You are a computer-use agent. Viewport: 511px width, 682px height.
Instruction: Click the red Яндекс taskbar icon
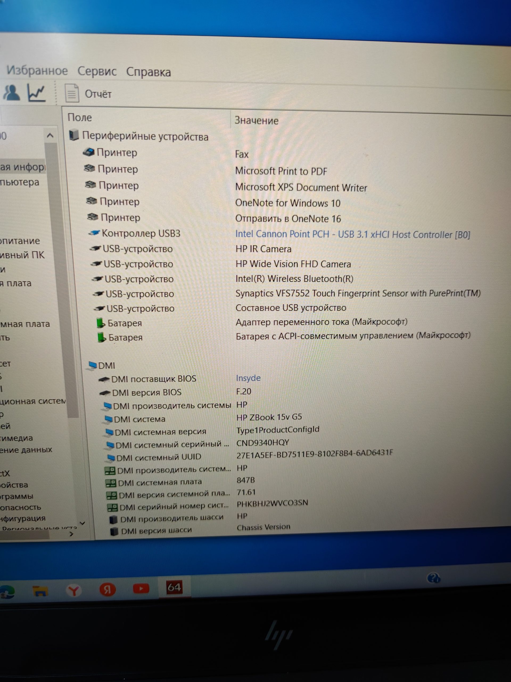pos(108,590)
